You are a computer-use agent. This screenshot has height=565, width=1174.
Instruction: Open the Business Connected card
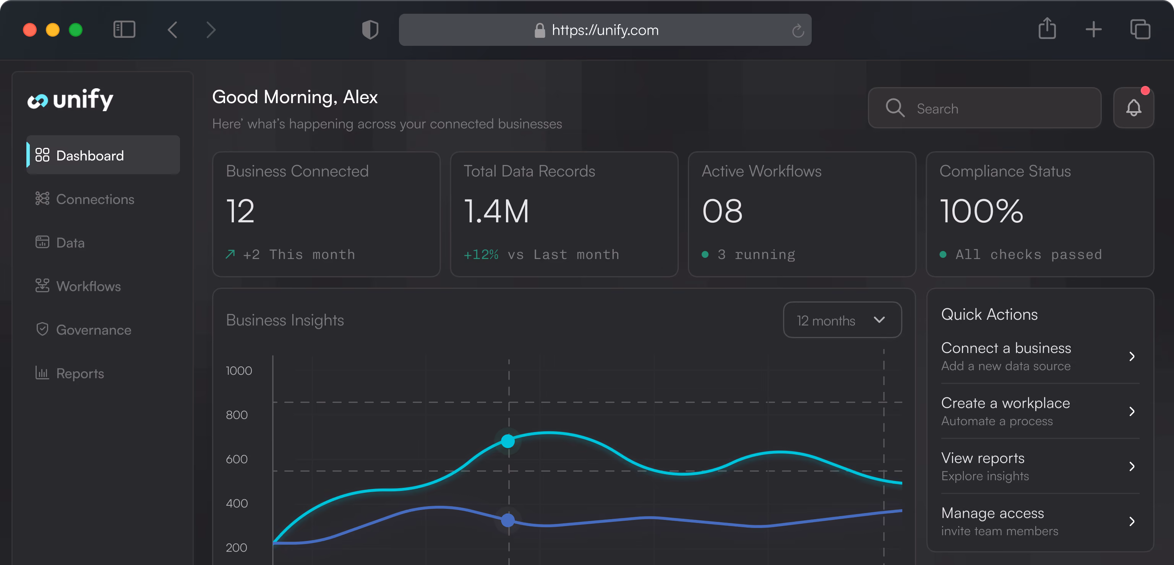point(326,214)
